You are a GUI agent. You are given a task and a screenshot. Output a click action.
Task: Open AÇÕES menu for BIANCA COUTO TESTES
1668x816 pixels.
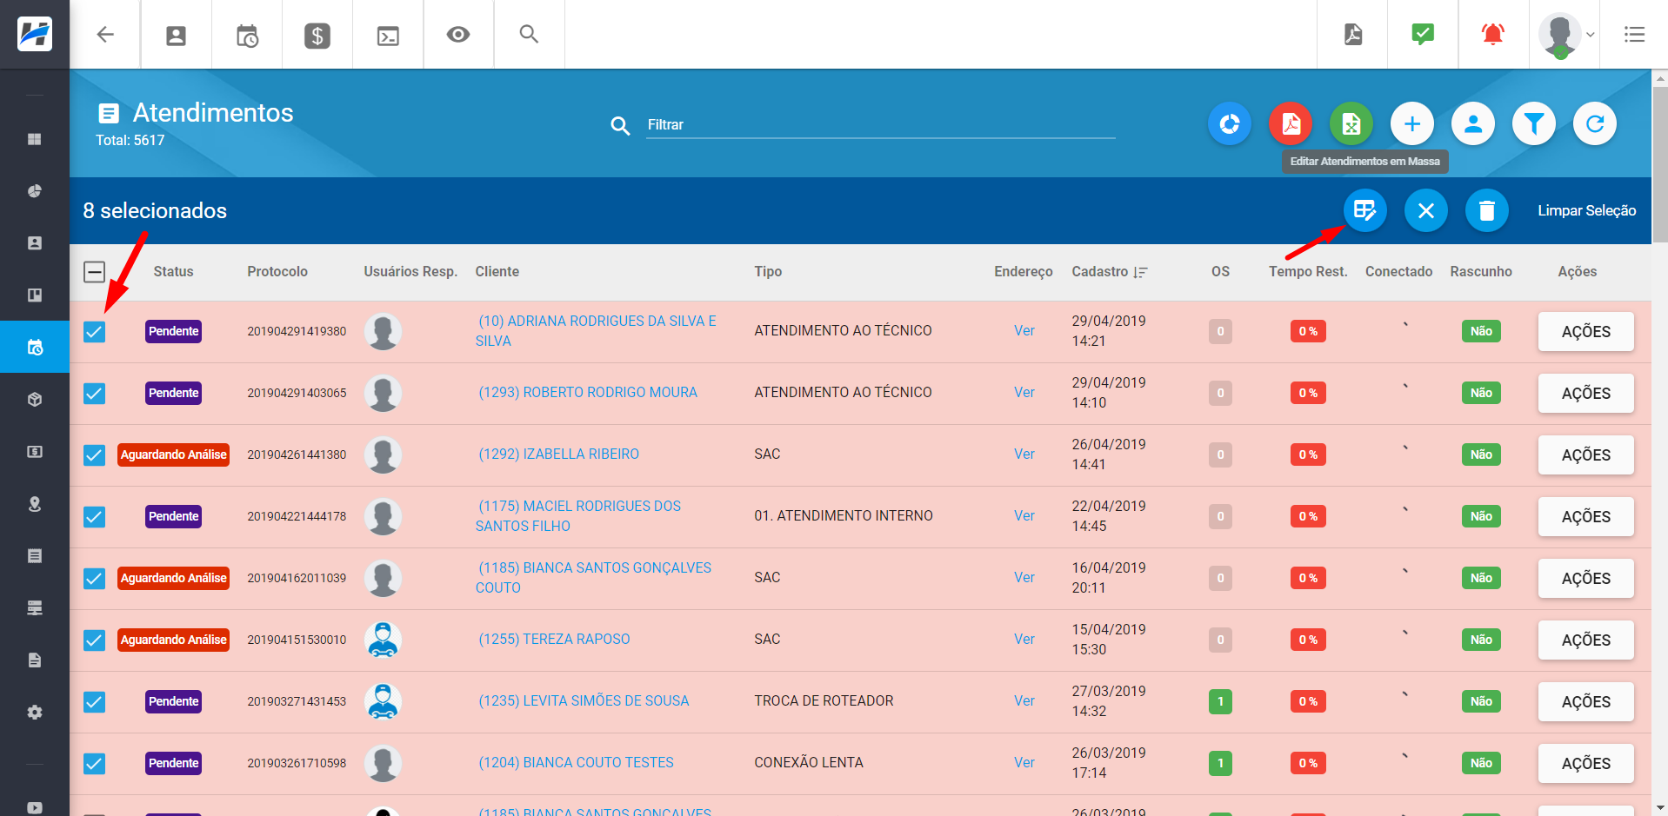(x=1585, y=764)
